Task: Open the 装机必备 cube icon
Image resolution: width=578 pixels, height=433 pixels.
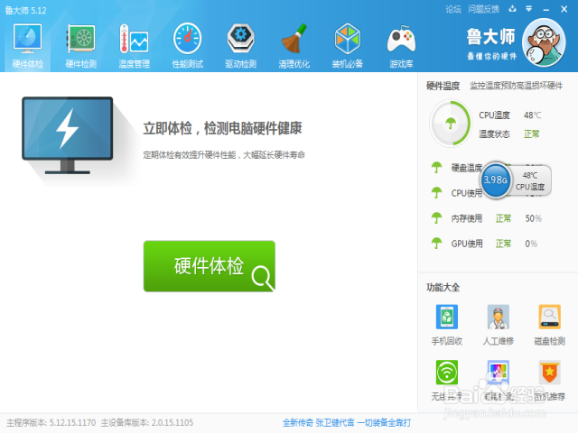Action: tap(347, 38)
